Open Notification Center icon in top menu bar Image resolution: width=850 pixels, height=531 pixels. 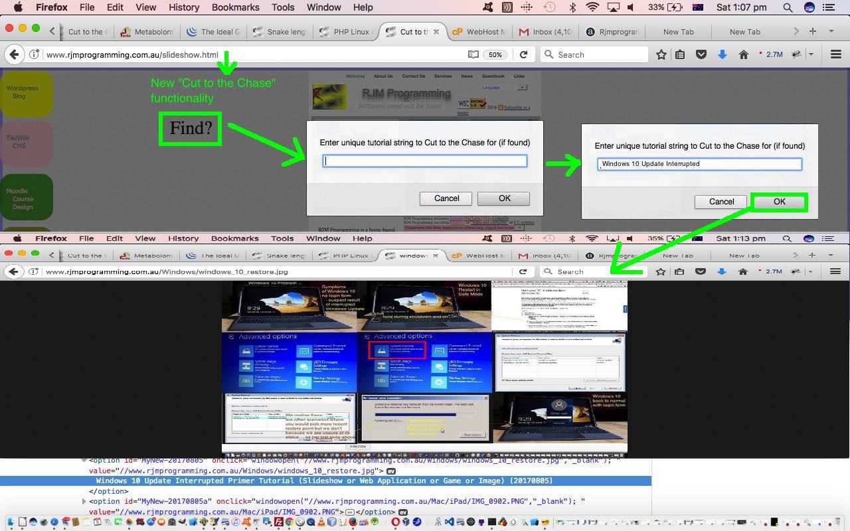pyautogui.click(x=829, y=7)
